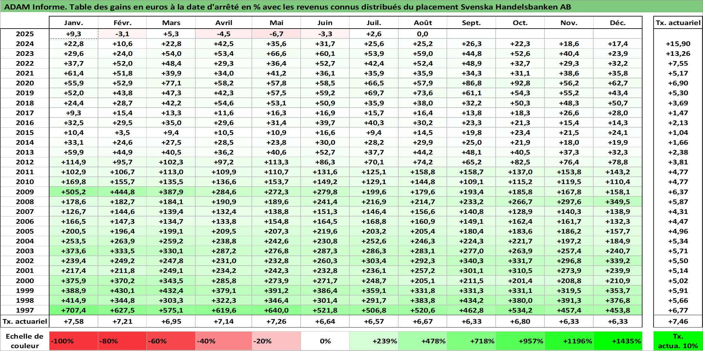
Task: Click the 'Déc.' column header
Action: (x=618, y=23)
